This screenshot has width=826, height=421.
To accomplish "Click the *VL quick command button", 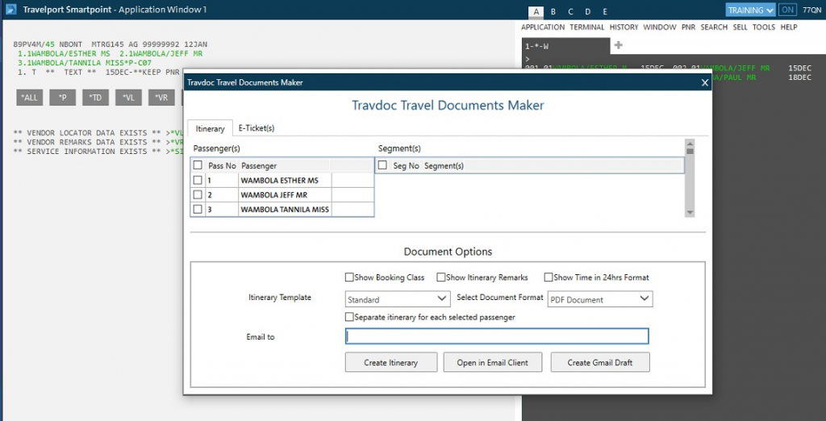I will pos(128,98).
